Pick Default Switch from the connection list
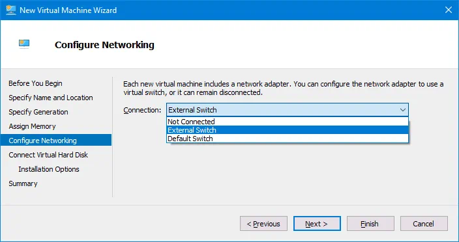 (288, 139)
